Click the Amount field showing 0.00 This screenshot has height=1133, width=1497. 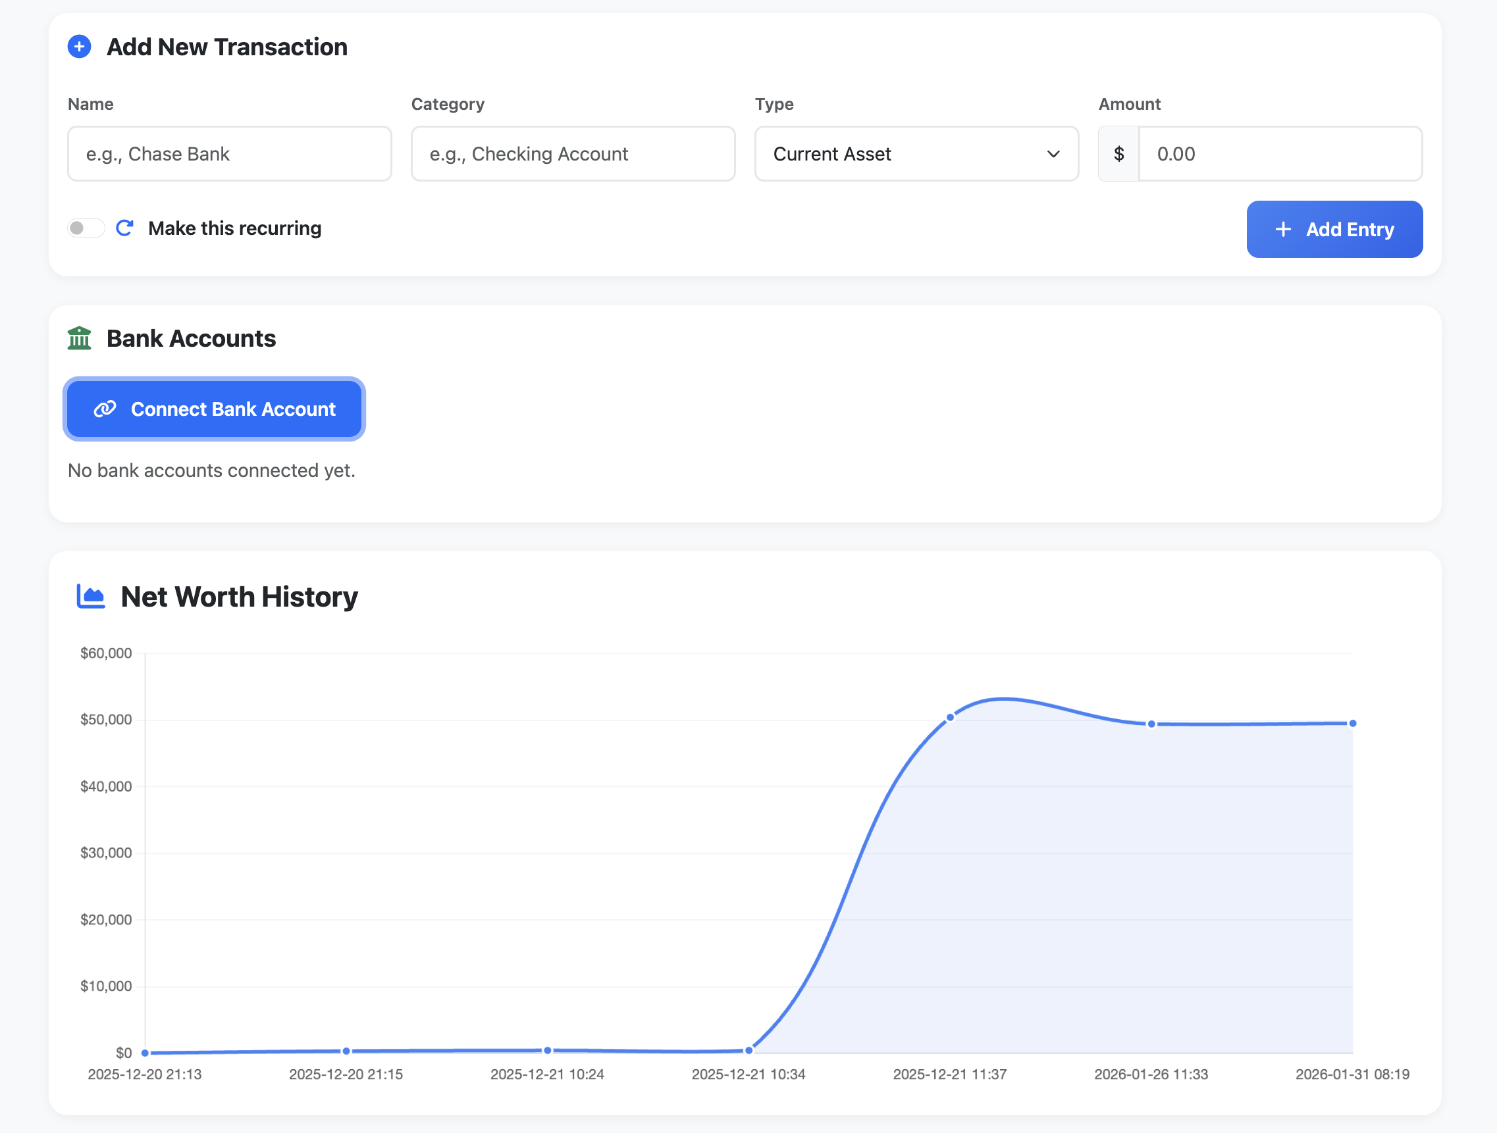point(1280,154)
